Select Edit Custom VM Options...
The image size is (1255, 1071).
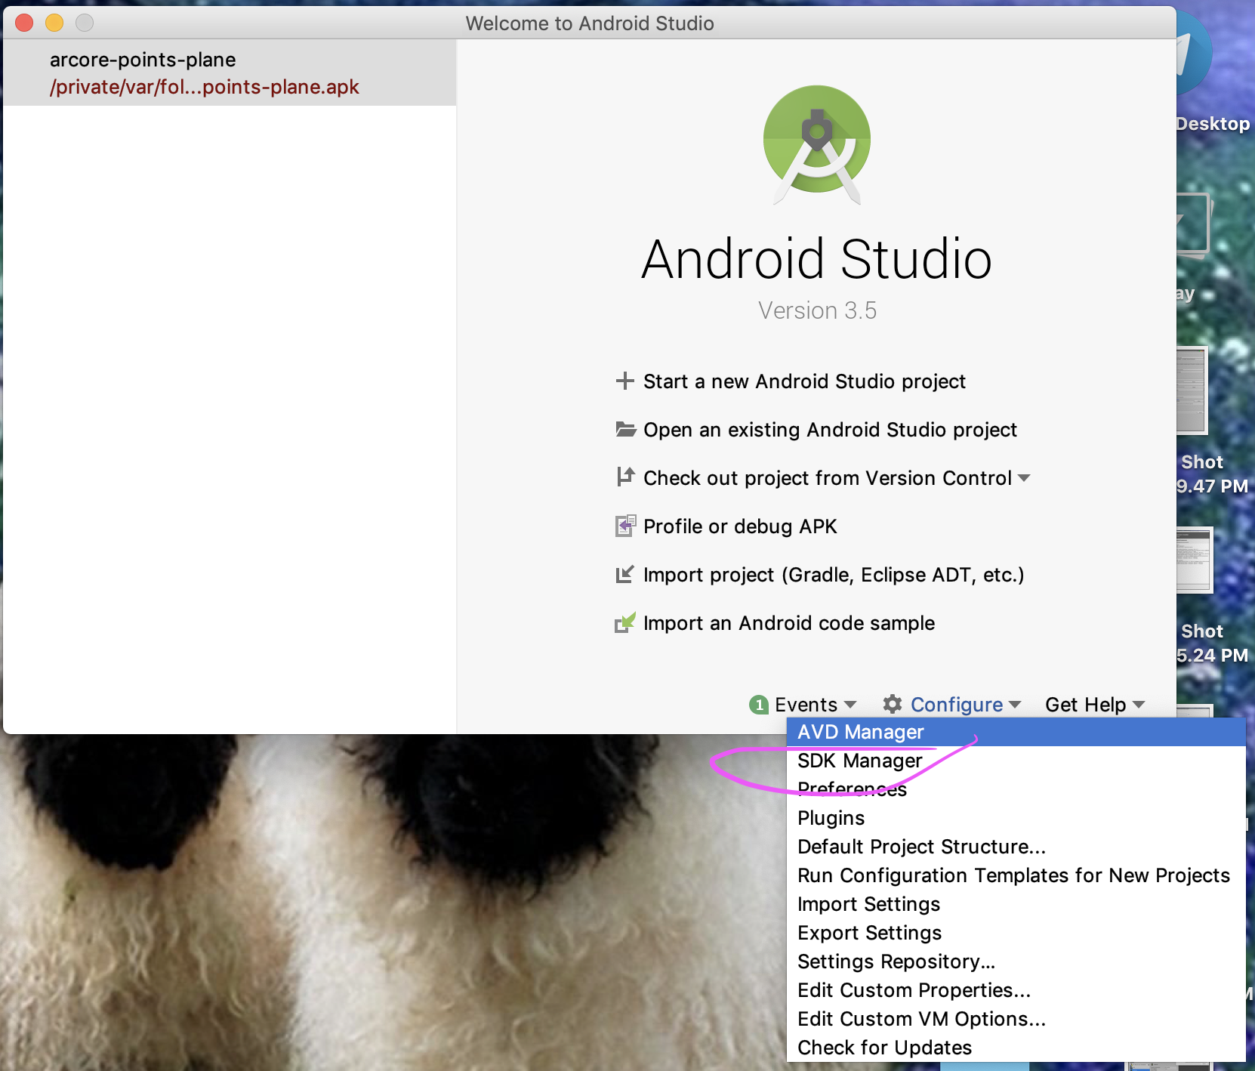coord(1016,1019)
